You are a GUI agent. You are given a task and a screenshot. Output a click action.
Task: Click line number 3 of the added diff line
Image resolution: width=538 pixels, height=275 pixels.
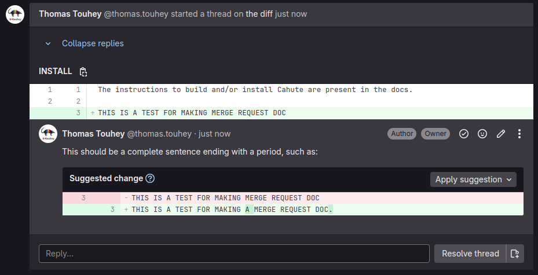[x=78, y=113]
